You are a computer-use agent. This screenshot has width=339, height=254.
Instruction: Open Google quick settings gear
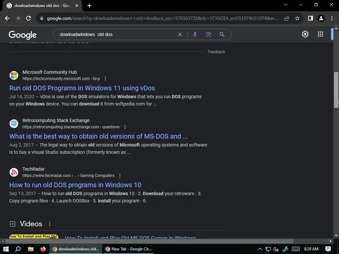(x=305, y=34)
